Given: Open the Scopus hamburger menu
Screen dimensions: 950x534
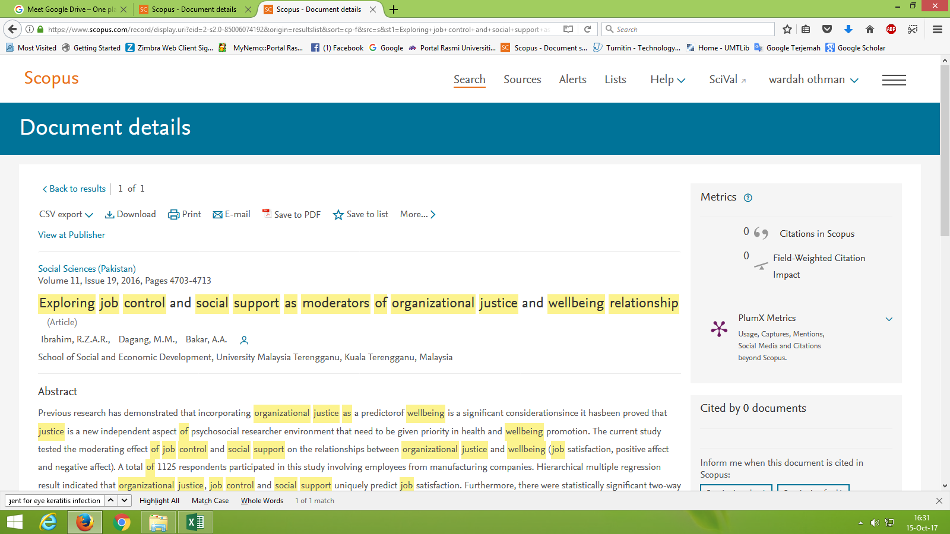Looking at the screenshot, I should point(894,80).
